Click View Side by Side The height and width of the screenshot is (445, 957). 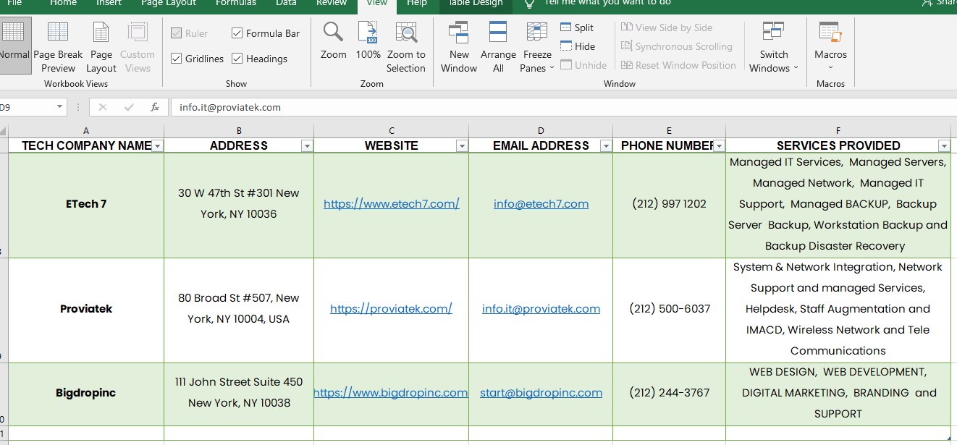click(x=667, y=27)
